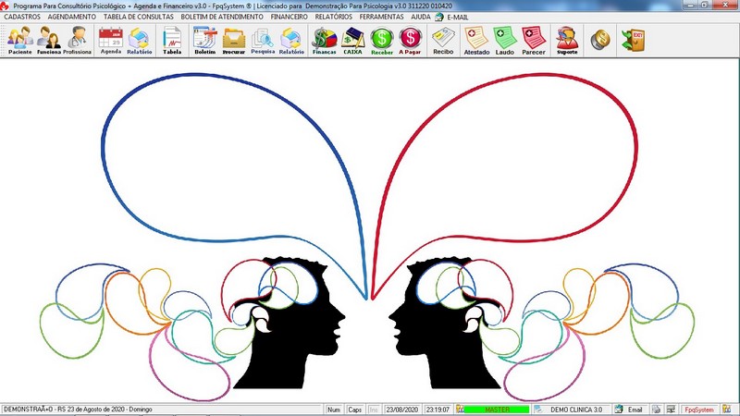This screenshot has width=740, height=416.
Task: Click the Exit door icon
Action: click(x=634, y=40)
